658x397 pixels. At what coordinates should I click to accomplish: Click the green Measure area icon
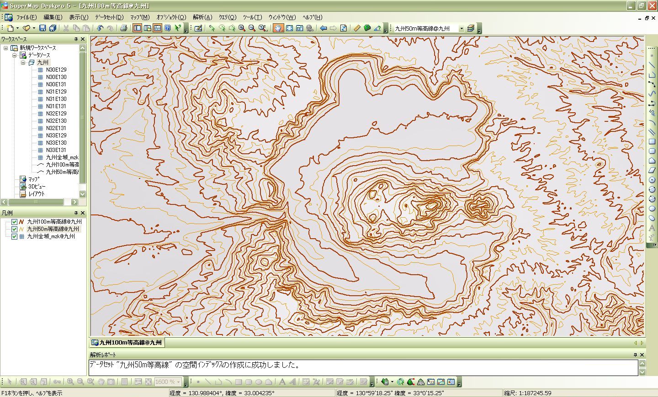tap(367, 28)
